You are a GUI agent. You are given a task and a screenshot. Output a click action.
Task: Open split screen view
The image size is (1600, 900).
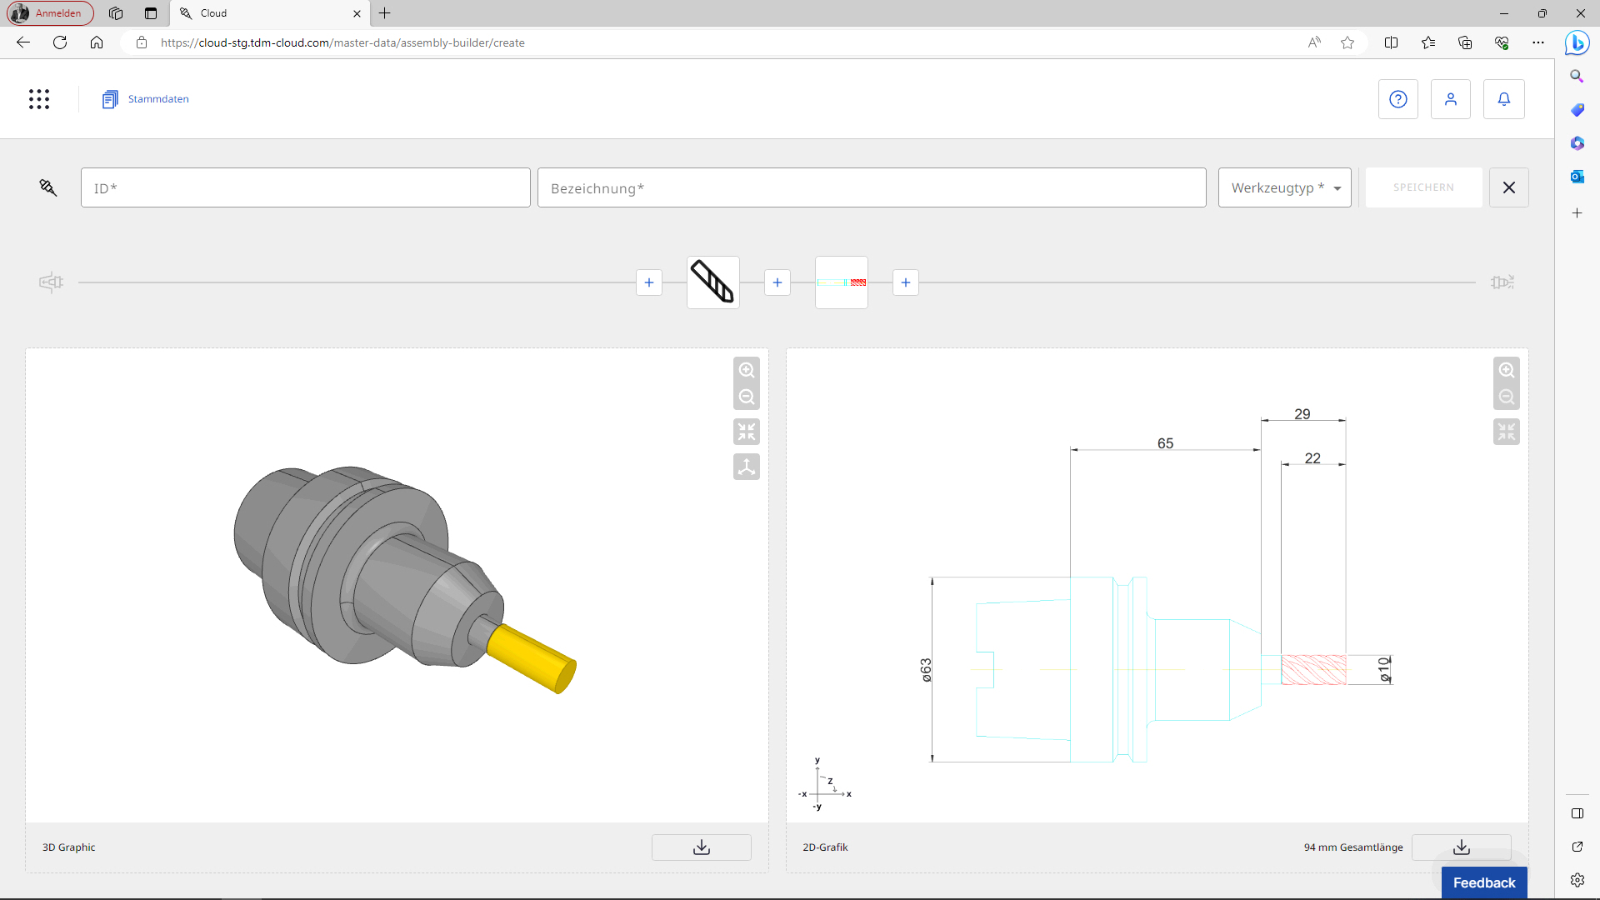[x=1391, y=42]
